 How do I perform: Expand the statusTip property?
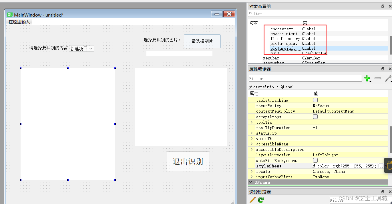(x=252, y=133)
